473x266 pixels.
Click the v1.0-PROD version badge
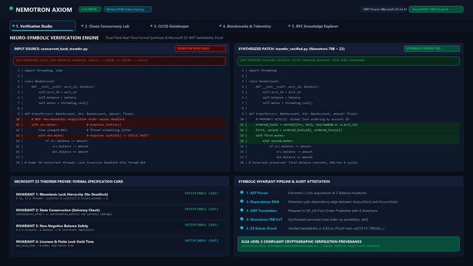click(90, 9)
